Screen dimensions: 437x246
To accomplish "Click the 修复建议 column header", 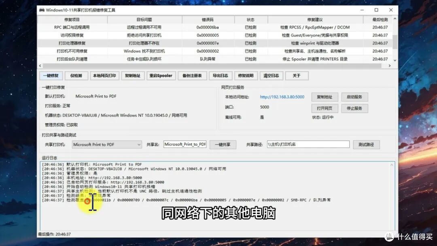I will pyautogui.click(x=315, y=19).
